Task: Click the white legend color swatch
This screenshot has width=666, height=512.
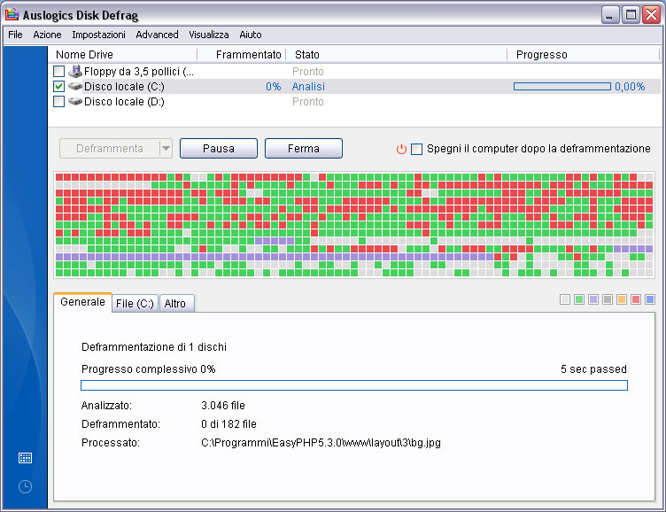Action: [565, 299]
